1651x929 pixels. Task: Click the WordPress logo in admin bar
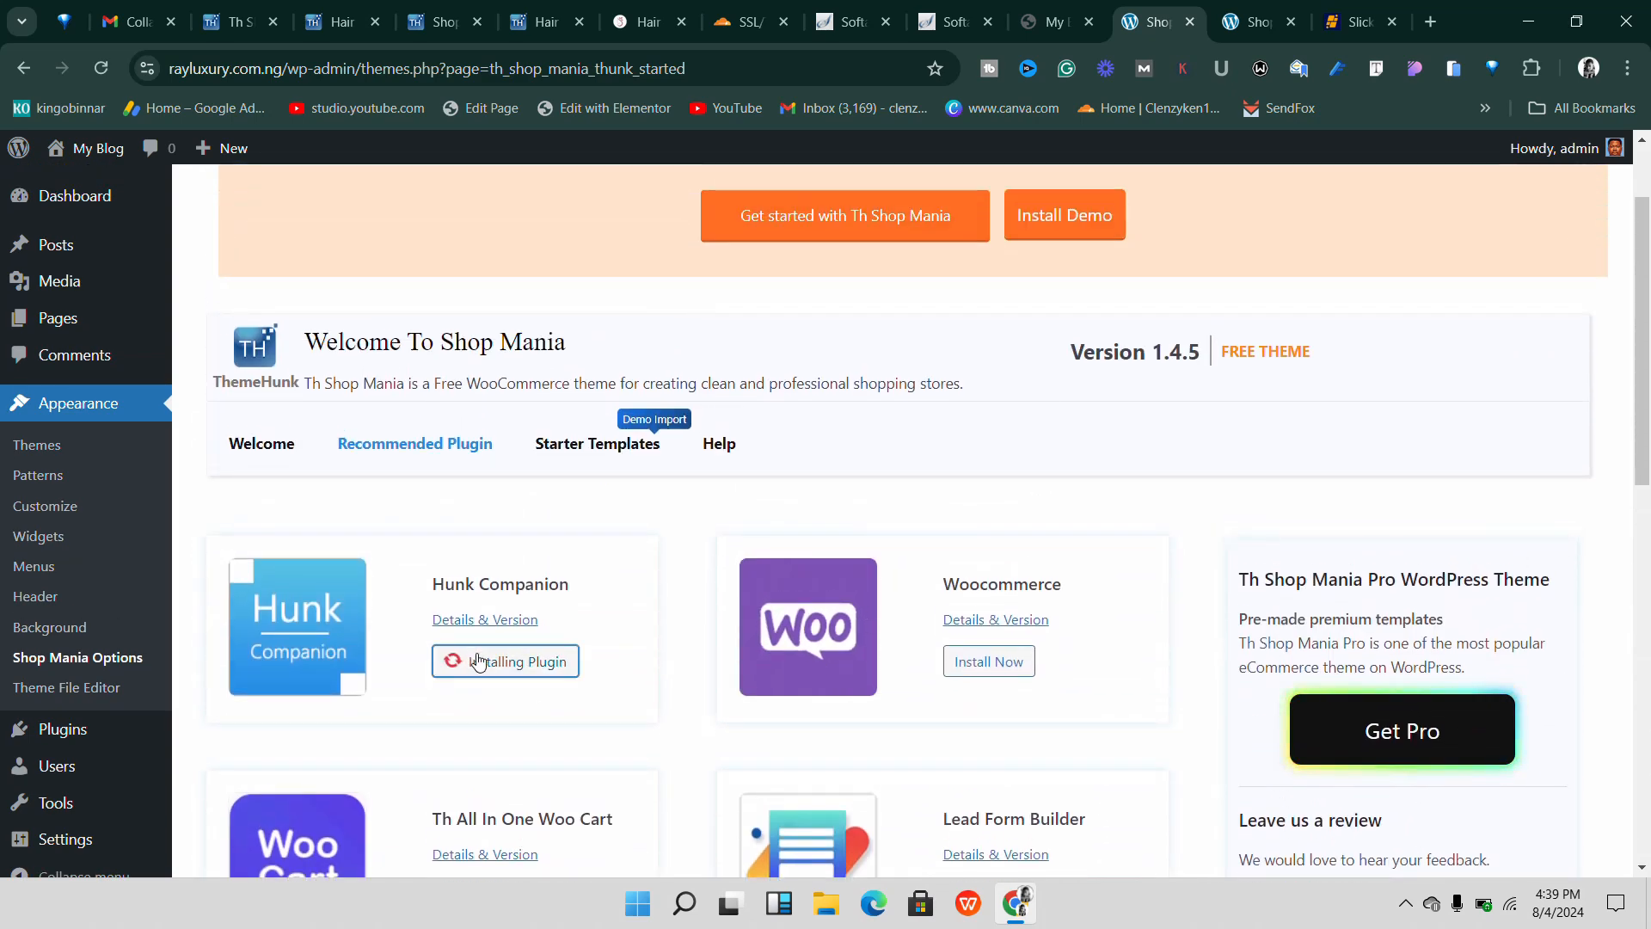click(x=19, y=148)
